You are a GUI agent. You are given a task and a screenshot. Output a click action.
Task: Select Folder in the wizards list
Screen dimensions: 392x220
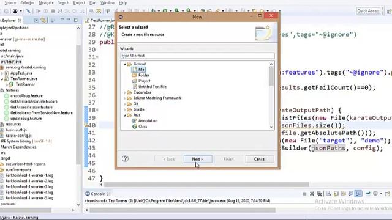point(141,75)
